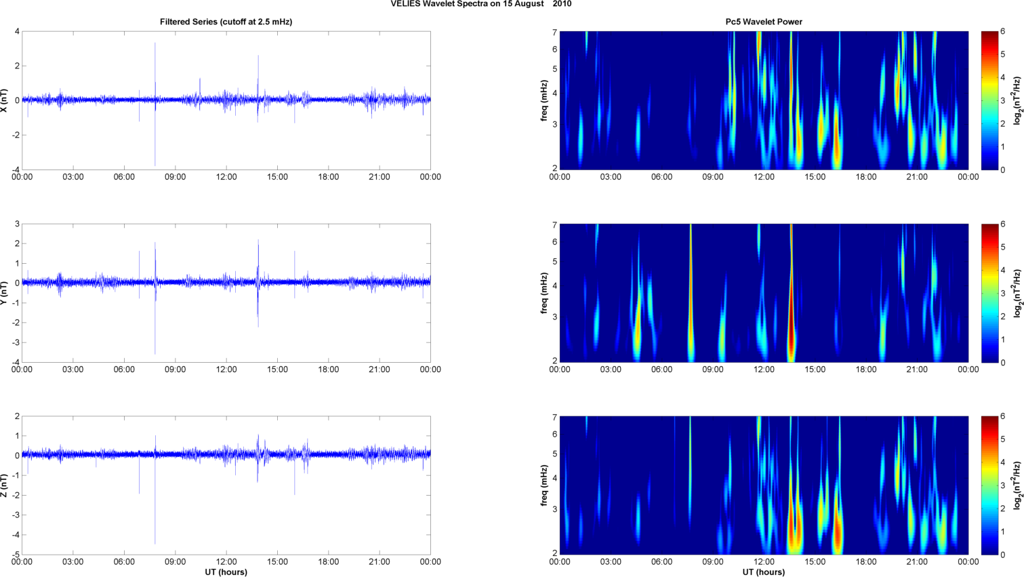The width and height of the screenshot is (1024, 577).
Task: Click the 'Y (nT)' axis label
Action: tap(5, 293)
